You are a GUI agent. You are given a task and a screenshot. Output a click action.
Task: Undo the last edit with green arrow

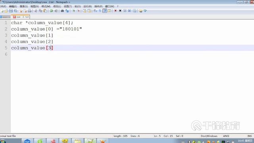coord(51,11)
